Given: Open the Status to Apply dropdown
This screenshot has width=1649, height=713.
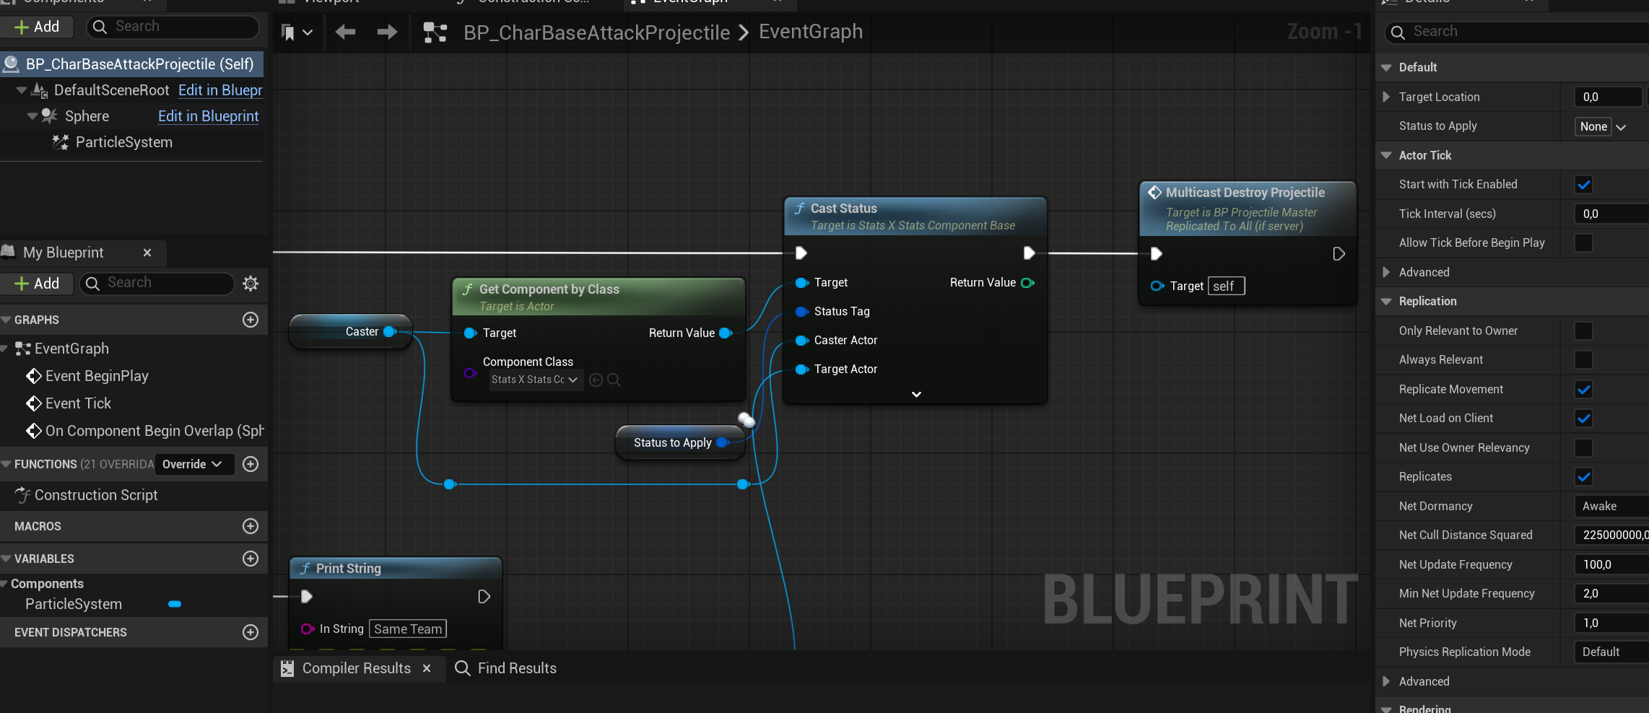Looking at the screenshot, I should (x=1601, y=127).
